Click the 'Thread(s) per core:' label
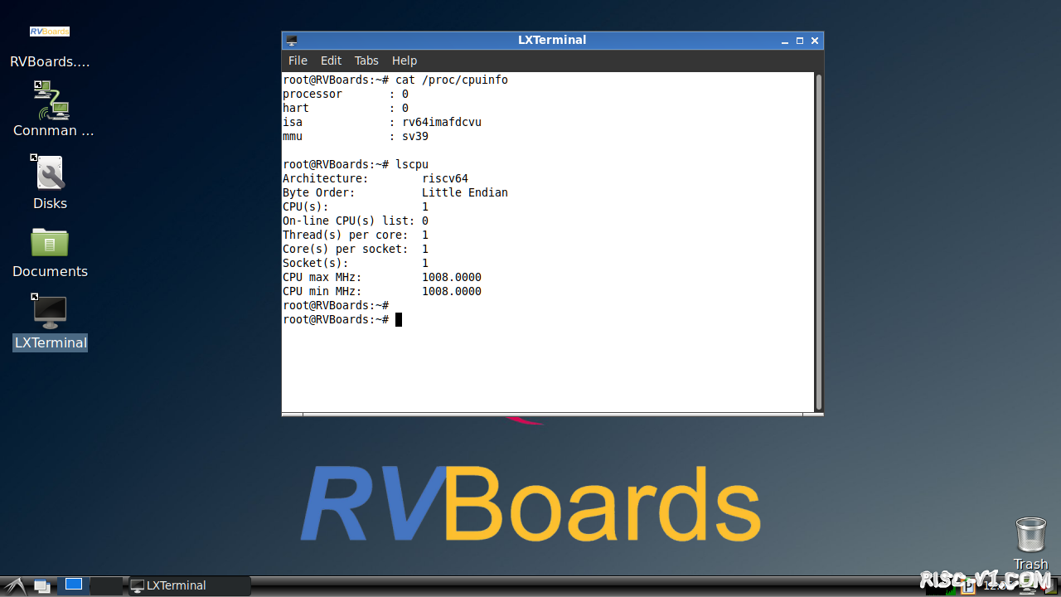Image resolution: width=1061 pixels, height=597 pixels. [x=346, y=235]
